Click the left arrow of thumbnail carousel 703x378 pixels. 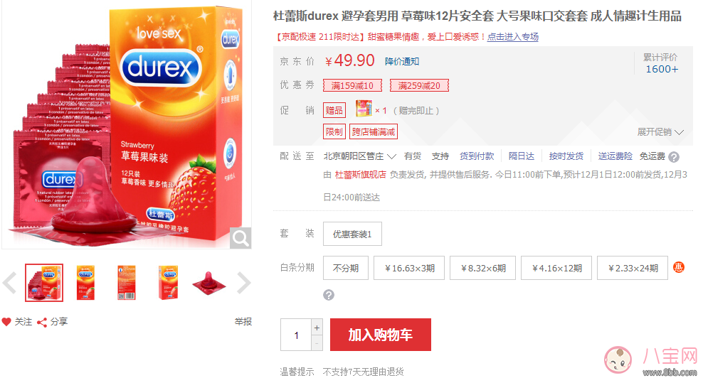10,283
